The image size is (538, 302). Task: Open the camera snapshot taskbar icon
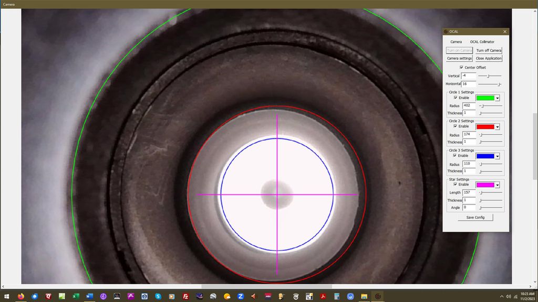(144, 296)
